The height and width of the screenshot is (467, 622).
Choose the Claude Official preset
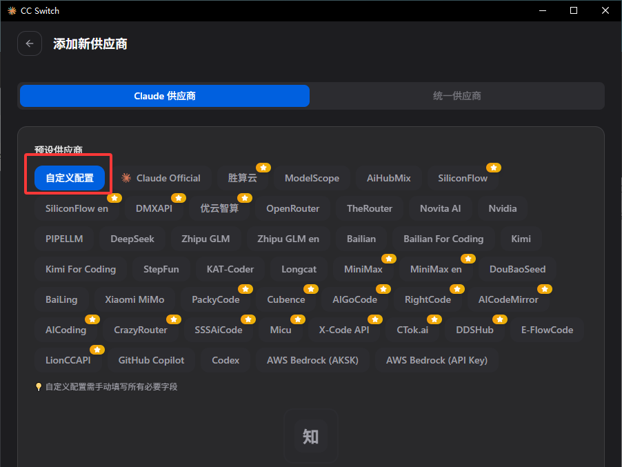(161, 178)
